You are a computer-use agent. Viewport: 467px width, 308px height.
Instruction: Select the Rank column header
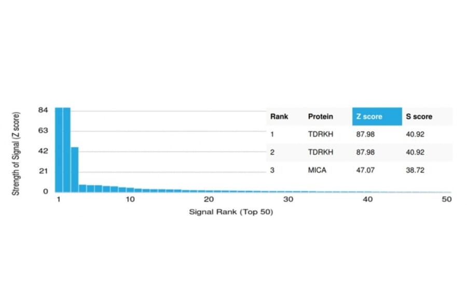279,117
